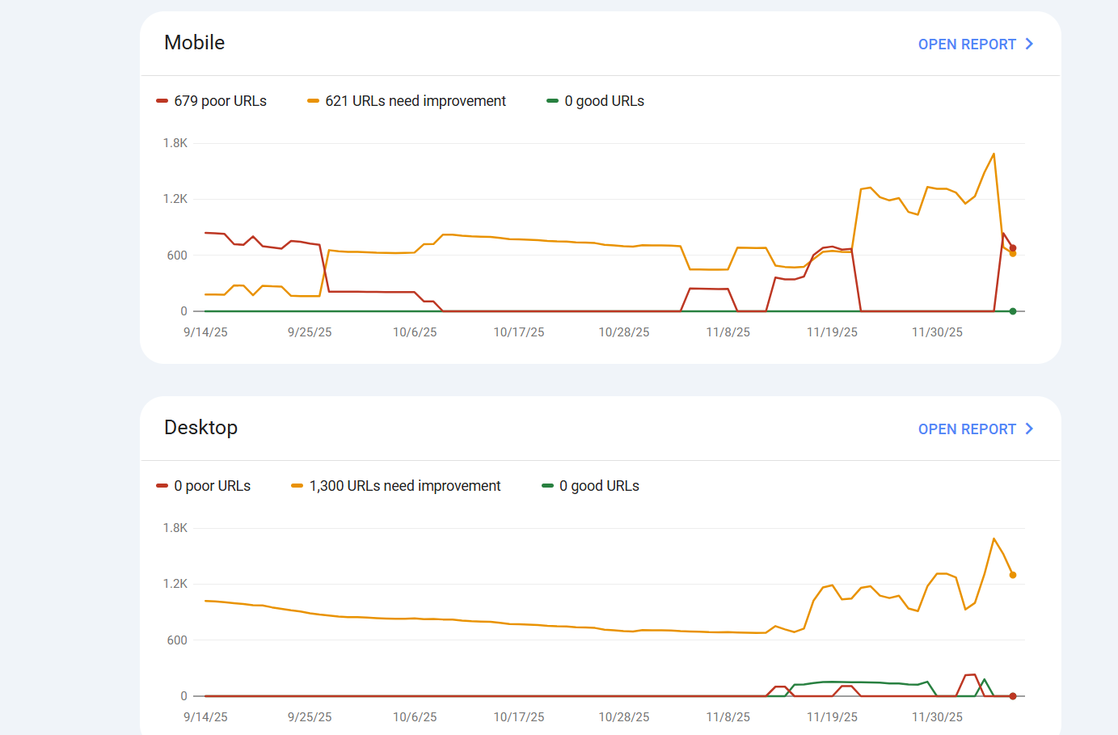1118x735 pixels.
Task: Click the orange endpoint dot on the Desktop chart
Action: point(1013,574)
